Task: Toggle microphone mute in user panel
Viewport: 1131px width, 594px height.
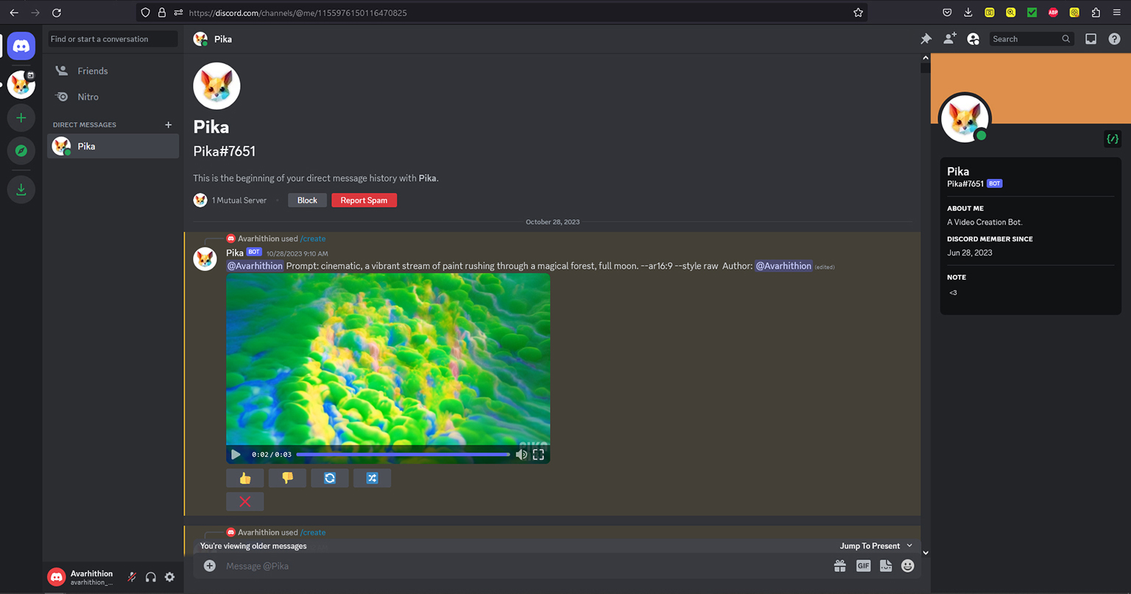Action: (132, 577)
